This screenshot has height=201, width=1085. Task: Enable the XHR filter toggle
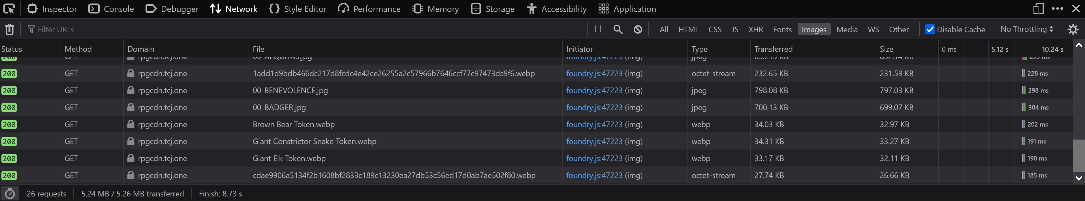tap(755, 29)
